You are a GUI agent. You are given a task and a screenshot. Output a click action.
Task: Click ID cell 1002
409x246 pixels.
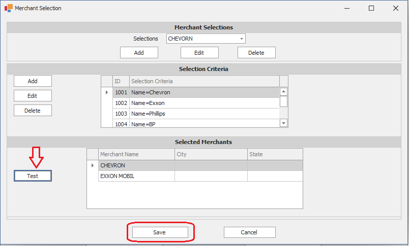click(x=121, y=103)
